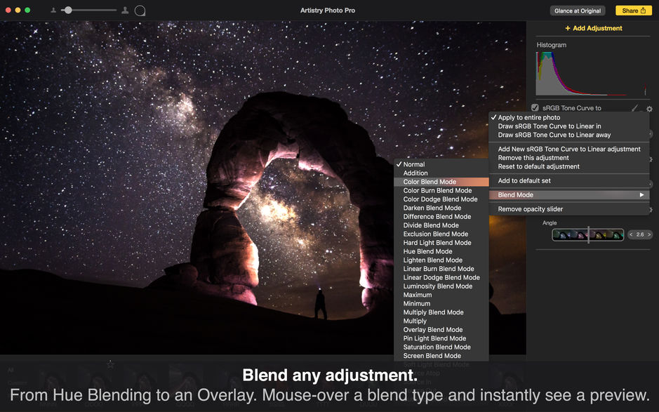
Task: Click the "Glance at Original" button
Action: [577, 10]
